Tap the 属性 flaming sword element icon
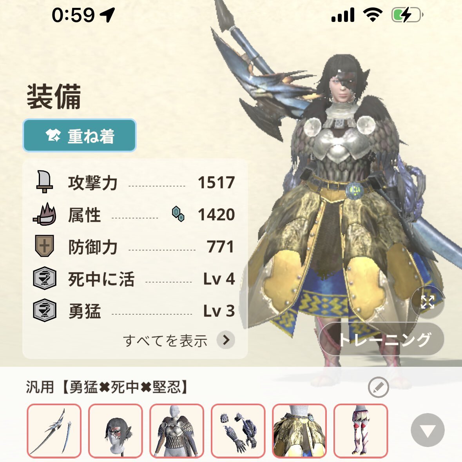The height and width of the screenshot is (462, 462). [x=45, y=214]
